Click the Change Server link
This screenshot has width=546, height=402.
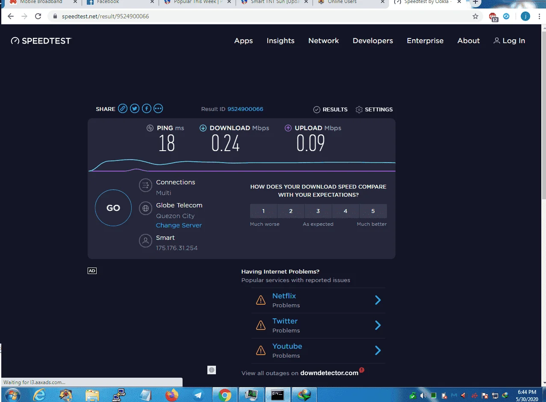pyautogui.click(x=179, y=225)
